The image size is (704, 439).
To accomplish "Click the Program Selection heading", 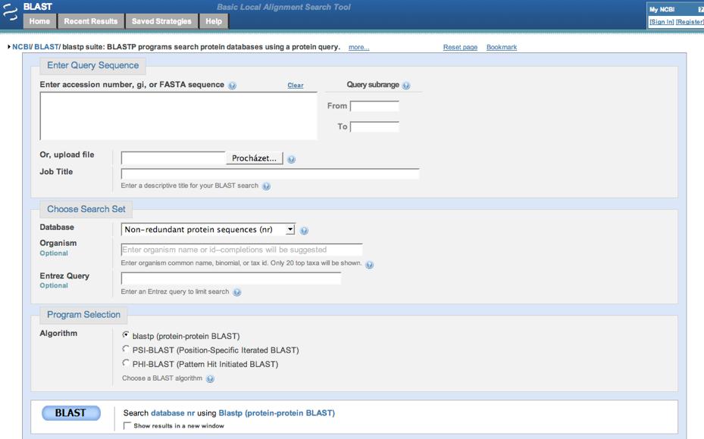I will 83,315.
